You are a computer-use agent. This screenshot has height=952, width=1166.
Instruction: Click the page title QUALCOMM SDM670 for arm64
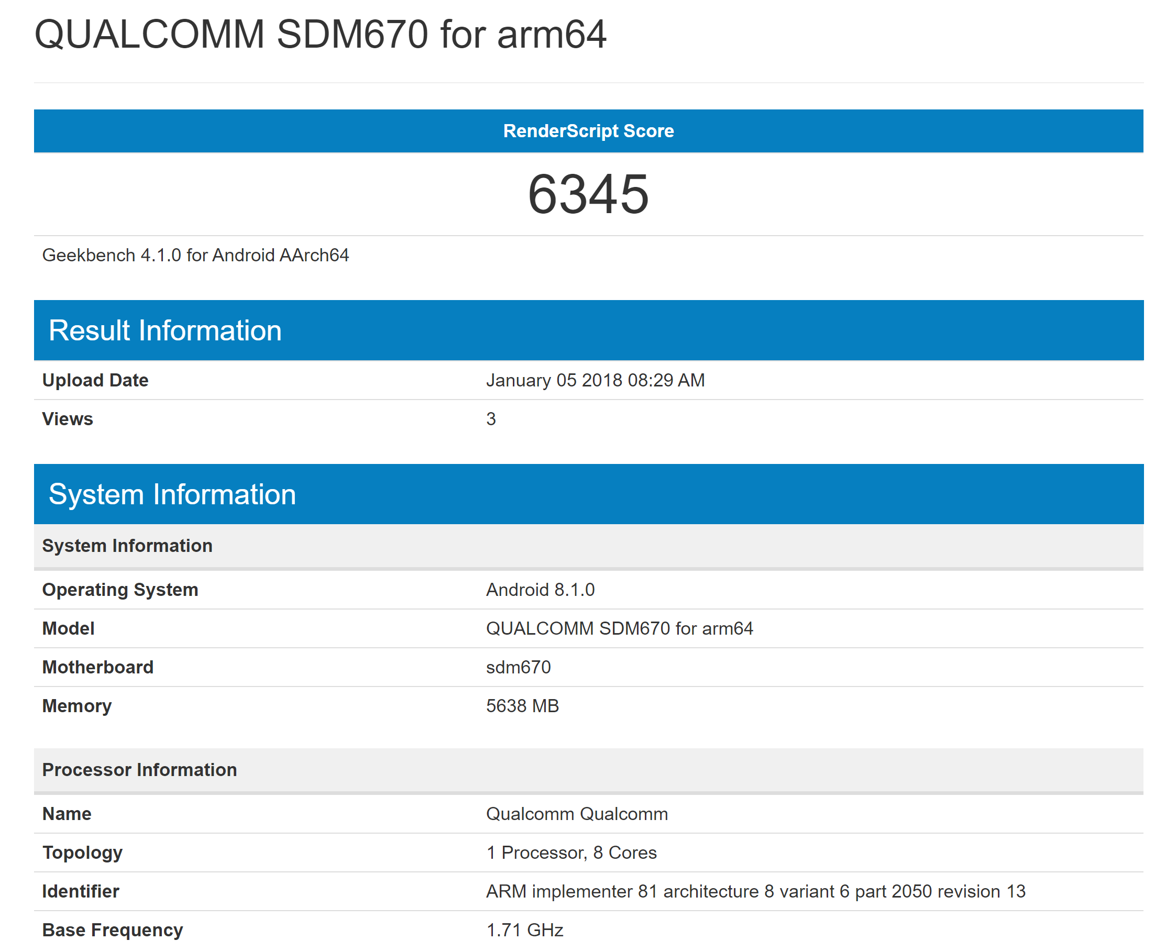pos(320,35)
